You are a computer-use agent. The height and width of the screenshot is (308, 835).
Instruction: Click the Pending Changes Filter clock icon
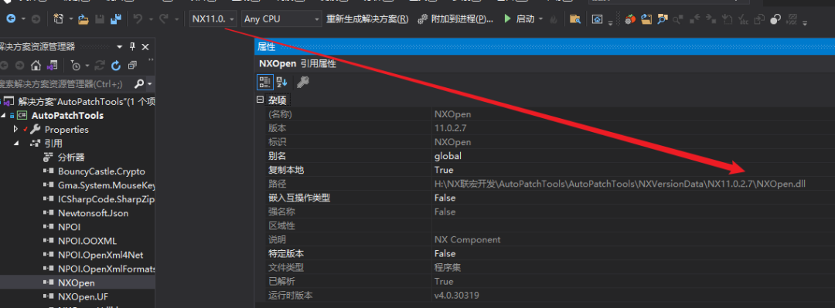[76, 66]
